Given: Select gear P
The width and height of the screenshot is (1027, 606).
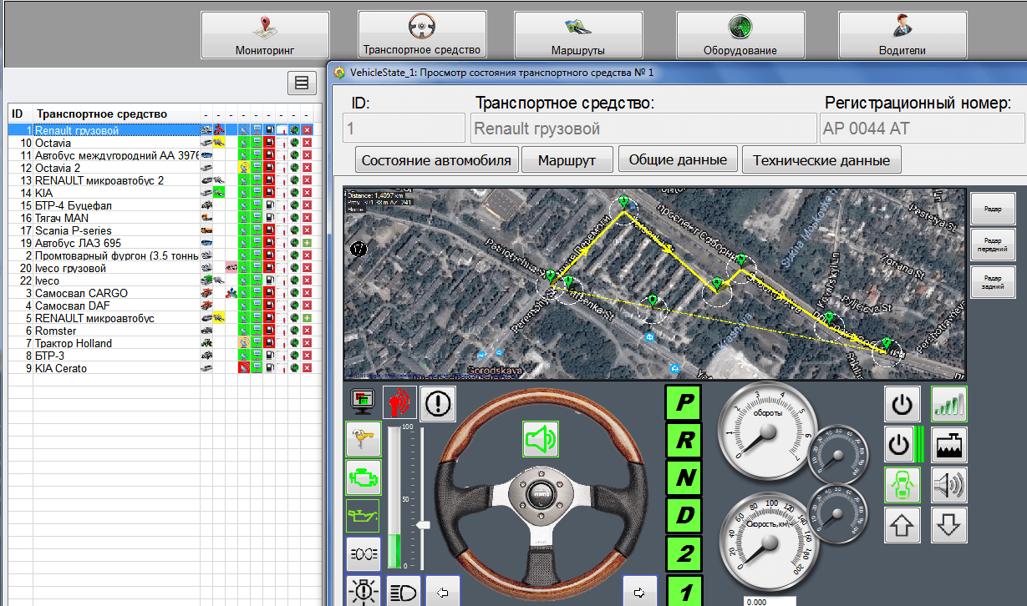Looking at the screenshot, I should click(684, 403).
